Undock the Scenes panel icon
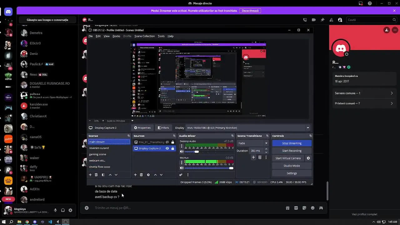 pyautogui.click(x=129, y=136)
